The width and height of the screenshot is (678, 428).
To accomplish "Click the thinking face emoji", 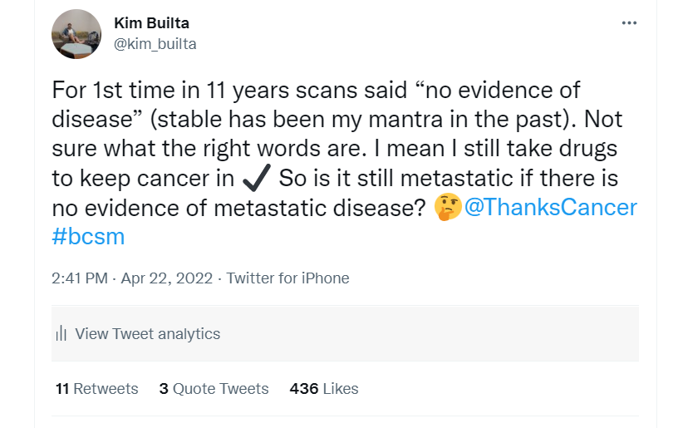I will pyautogui.click(x=447, y=207).
